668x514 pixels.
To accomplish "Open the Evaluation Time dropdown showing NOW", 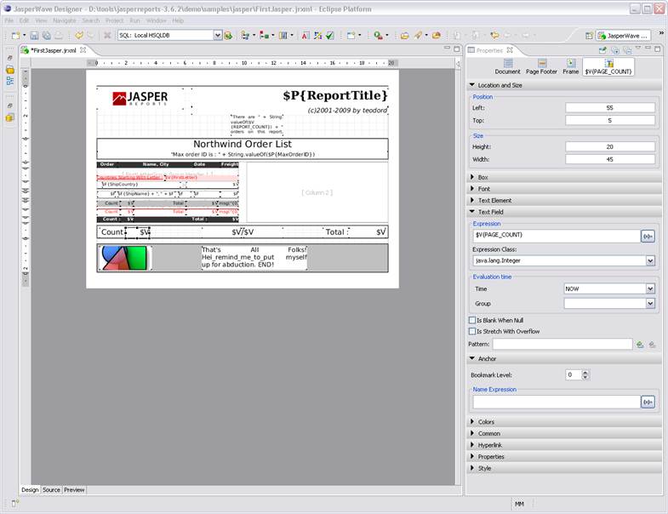I will click(x=650, y=288).
